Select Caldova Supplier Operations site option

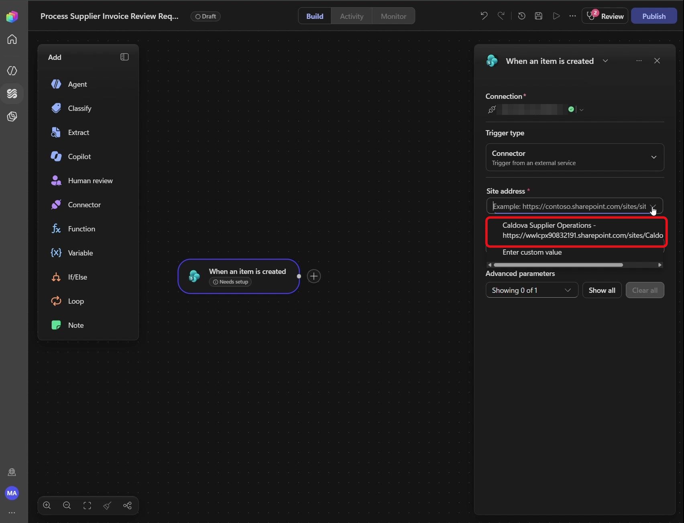(x=576, y=231)
